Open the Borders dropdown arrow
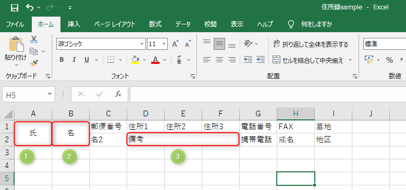The image size is (406, 190). 120,60
